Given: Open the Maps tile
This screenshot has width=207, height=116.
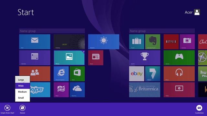Looking at the screenshot, I should click(x=61, y=90).
